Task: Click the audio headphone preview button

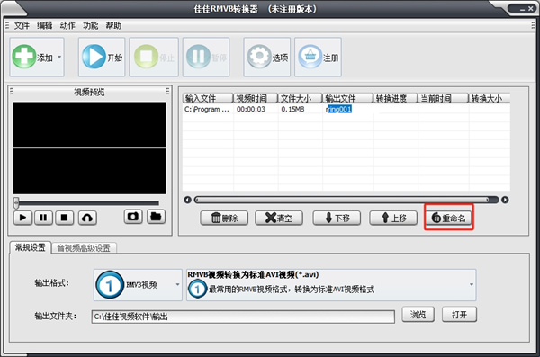Action: [87, 218]
